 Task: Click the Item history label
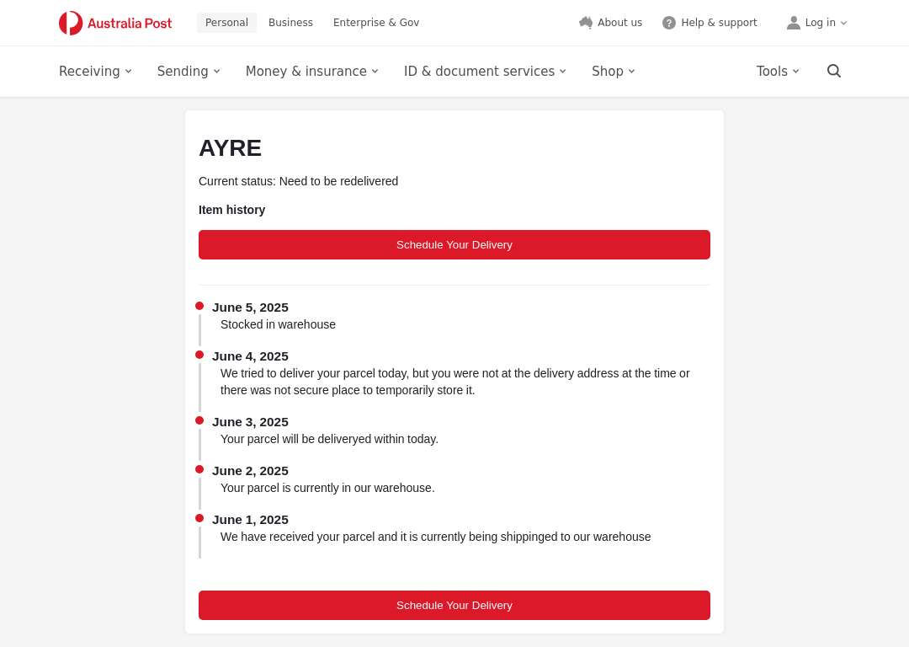[232, 210]
